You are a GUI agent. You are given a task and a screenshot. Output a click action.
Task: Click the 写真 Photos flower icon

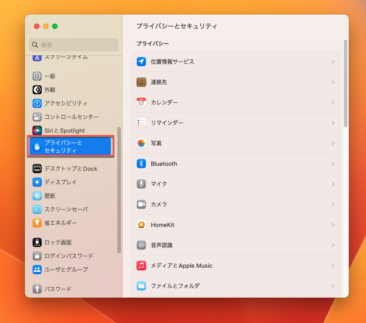tap(141, 143)
